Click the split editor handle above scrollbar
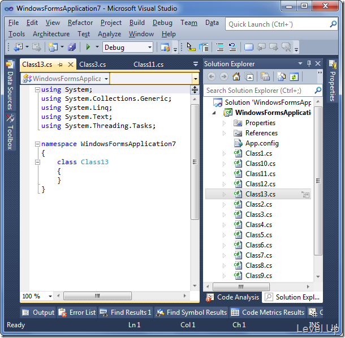The height and width of the screenshot is (338, 345). [x=195, y=90]
